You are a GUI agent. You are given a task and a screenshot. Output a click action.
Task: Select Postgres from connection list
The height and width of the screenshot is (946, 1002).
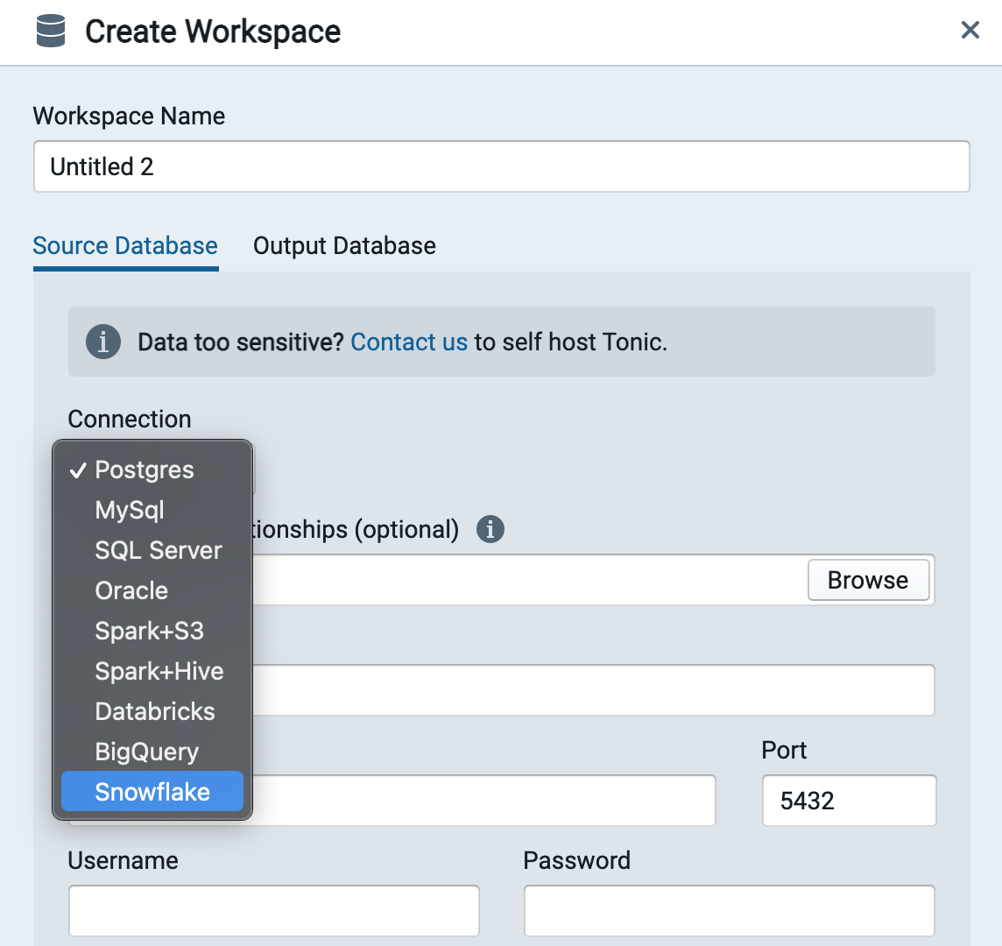[152, 469]
